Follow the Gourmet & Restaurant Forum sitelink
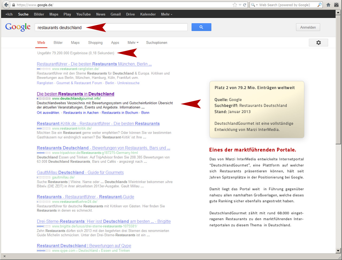 tap(79, 83)
